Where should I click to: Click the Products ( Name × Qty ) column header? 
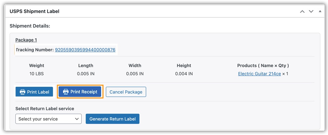[x=263, y=66]
